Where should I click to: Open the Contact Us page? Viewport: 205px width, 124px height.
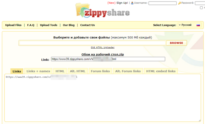click(x=87, y=25)
